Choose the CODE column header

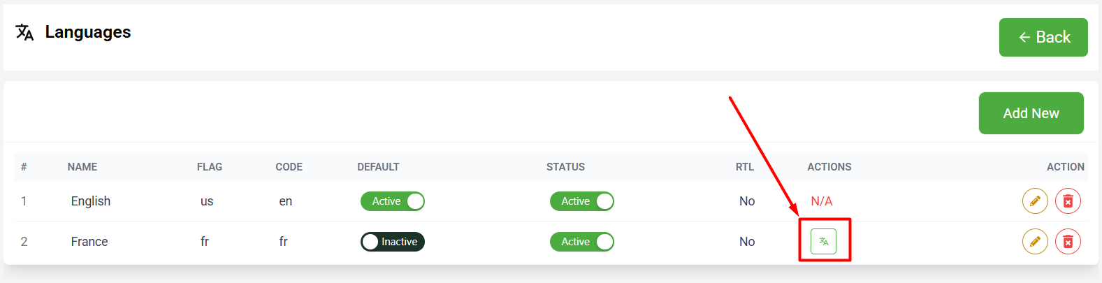point(289,167)
